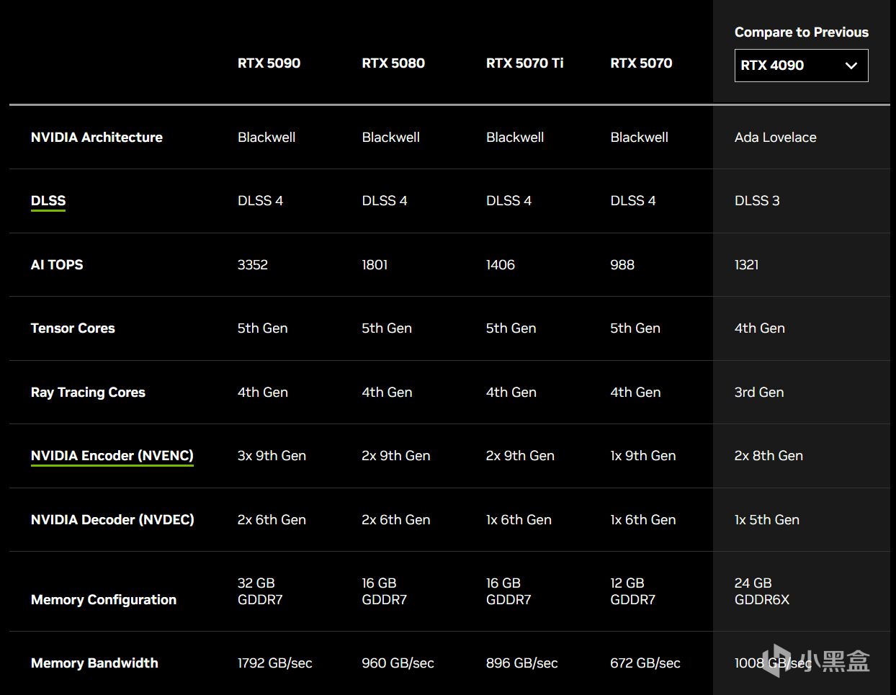Viewport: 896px width, 695px height.
Task: Click the watermark logo icon at bottom right
Action: [776, 660]
